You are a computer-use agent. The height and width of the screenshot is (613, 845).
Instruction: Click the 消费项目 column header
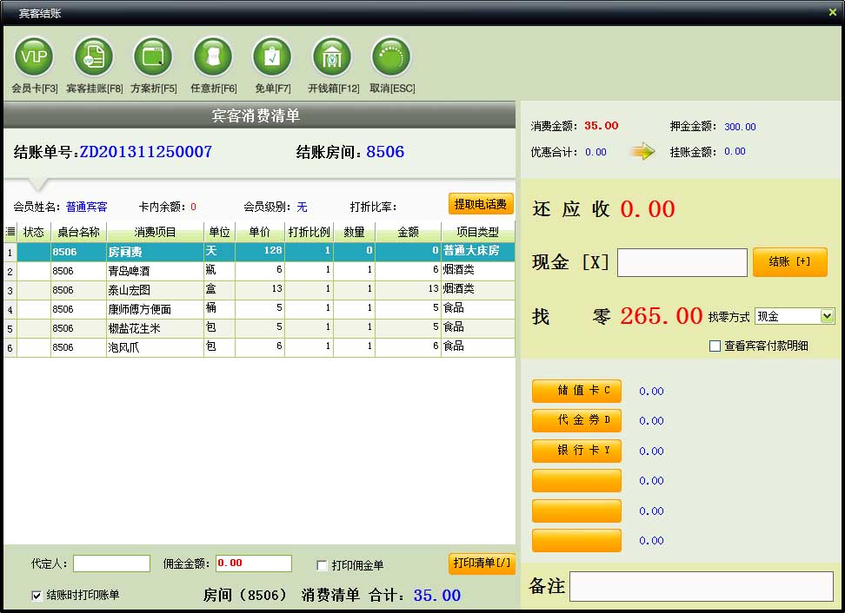[x=155, y=232]
